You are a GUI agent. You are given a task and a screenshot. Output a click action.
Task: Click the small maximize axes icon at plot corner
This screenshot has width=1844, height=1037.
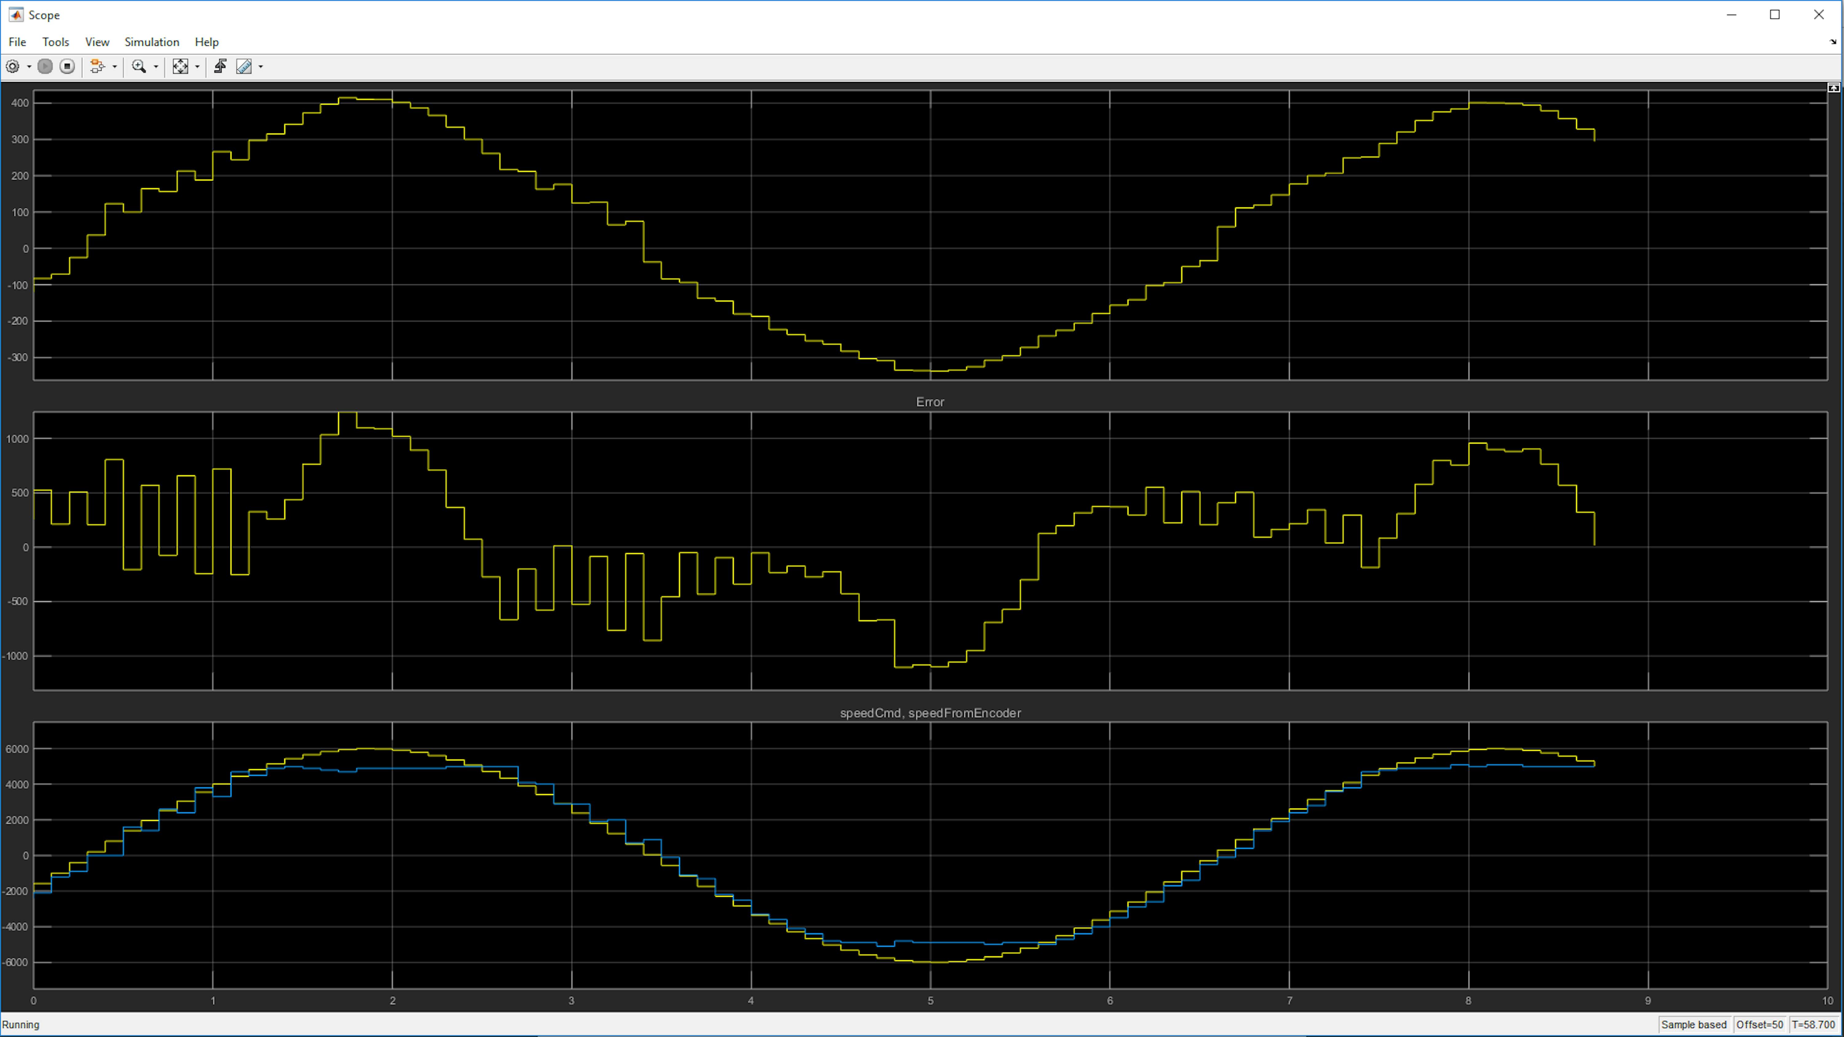pyautogui.click(x=1833, y=87)
